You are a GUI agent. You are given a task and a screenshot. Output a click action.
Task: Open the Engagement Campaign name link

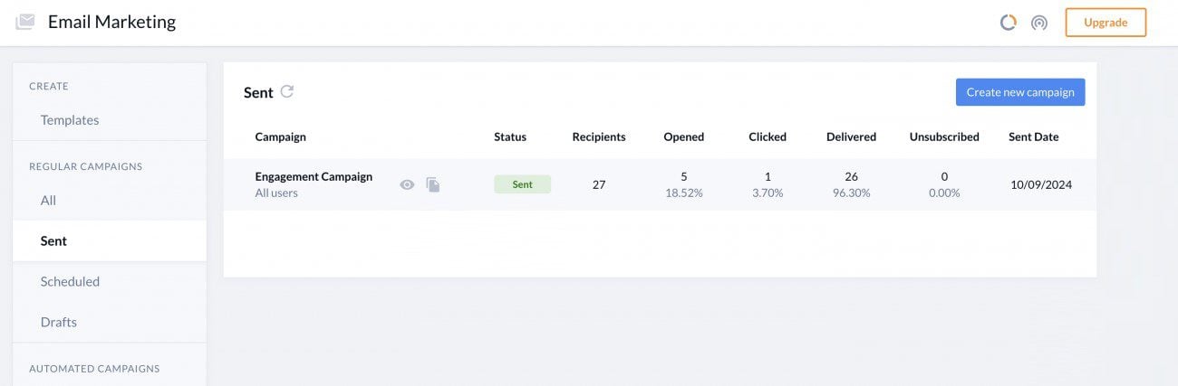coord(314,176)
